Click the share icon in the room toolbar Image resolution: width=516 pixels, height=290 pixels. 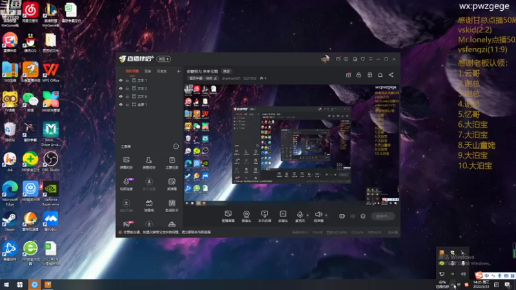[391, 75]
